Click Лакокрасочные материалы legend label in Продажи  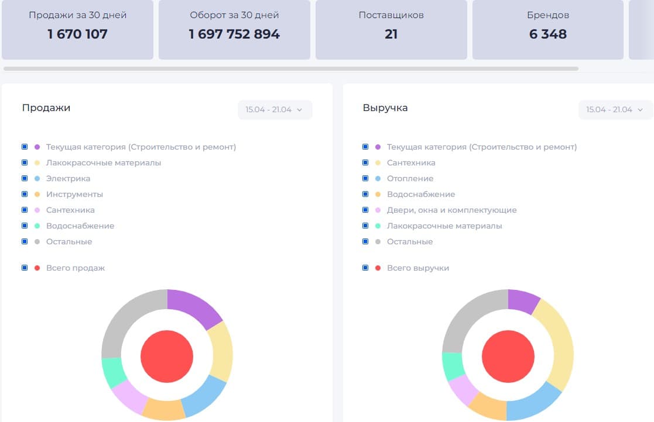click(104, 162)
